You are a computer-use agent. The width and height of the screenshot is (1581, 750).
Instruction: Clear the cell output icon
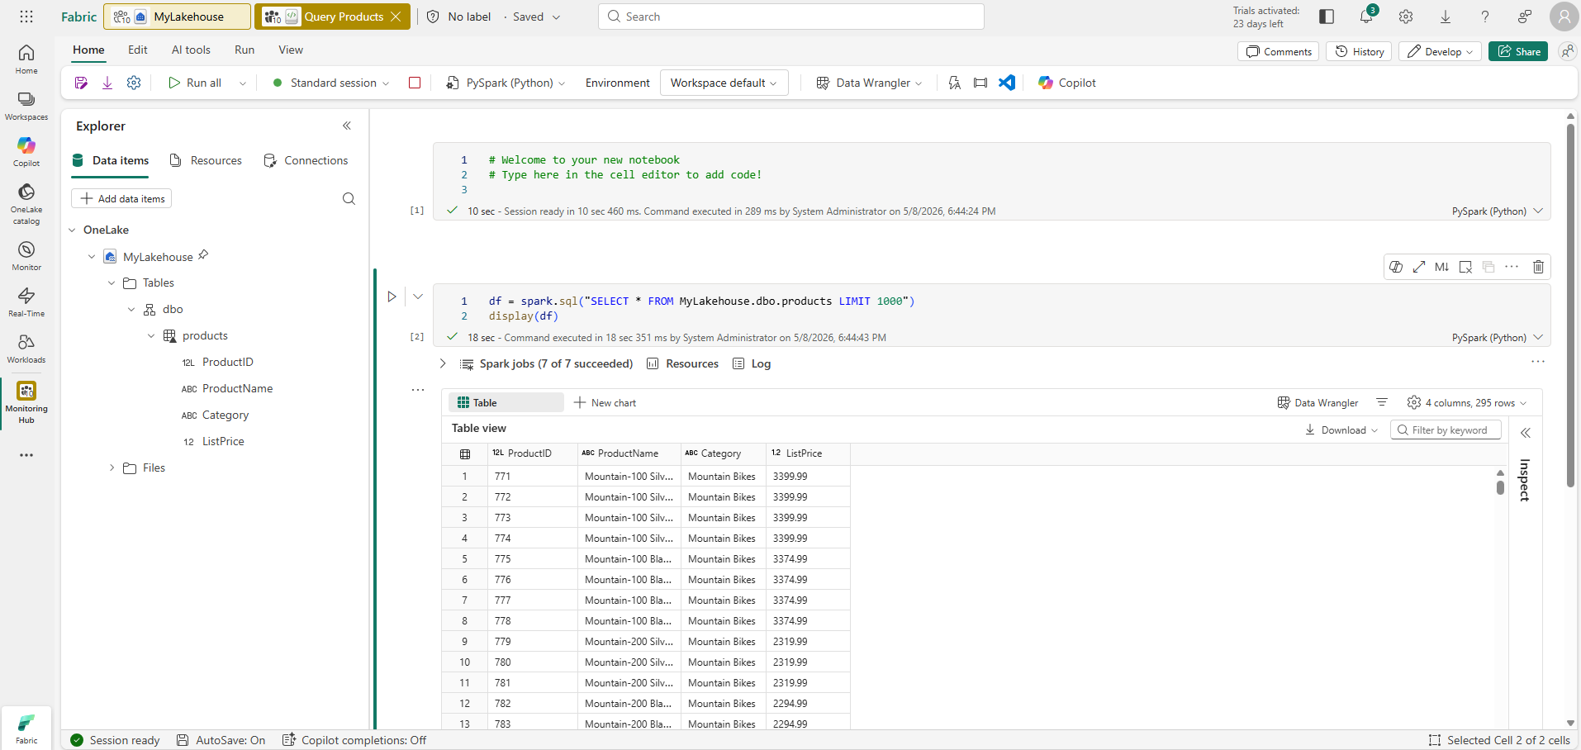(1465, 267)
